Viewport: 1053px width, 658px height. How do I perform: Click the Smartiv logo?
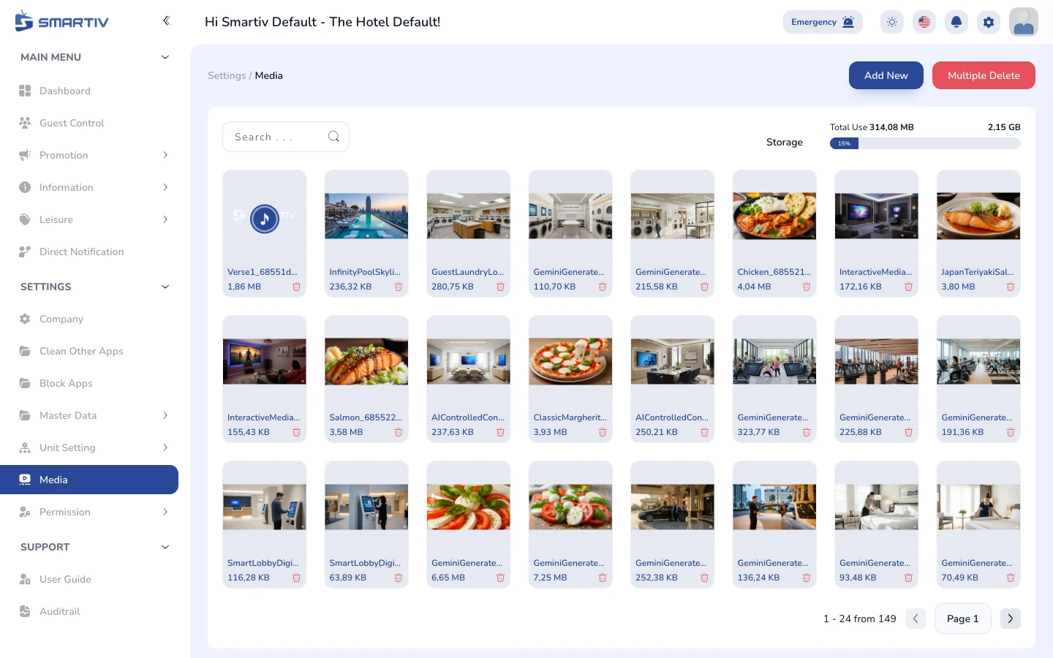pyautogui.click(x=61, y=21)
